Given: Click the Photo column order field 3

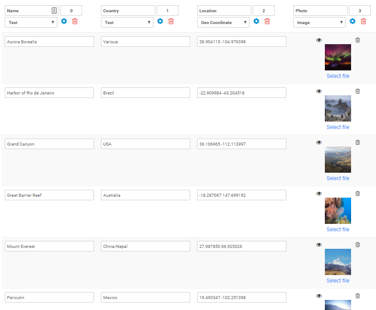Looking at the screenshot, I should [x=360, y=10].
